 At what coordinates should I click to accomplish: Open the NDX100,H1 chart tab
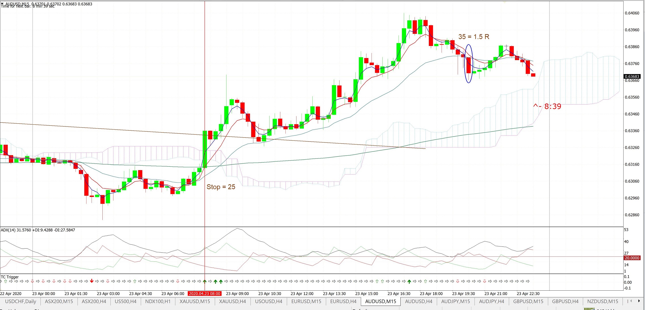pyautogui.click(x=158, y=301)
